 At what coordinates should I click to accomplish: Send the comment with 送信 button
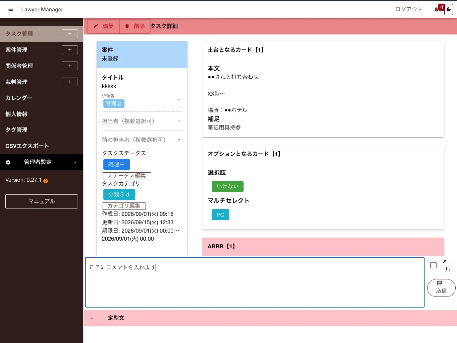tap(441, 288)
